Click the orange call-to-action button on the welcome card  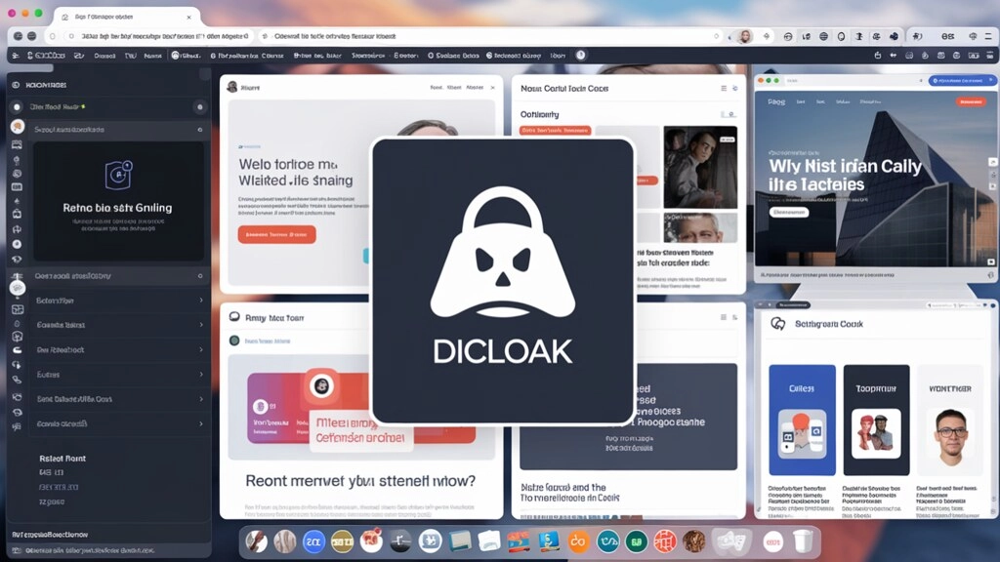click(275, 234)
